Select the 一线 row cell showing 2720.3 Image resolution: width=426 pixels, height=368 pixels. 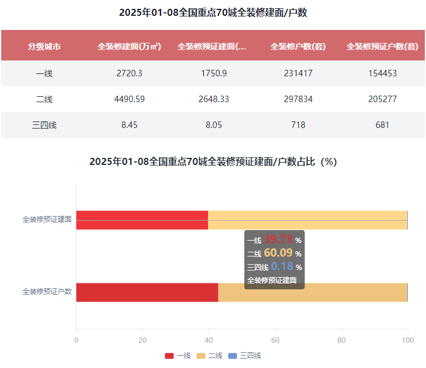(129, 73)
